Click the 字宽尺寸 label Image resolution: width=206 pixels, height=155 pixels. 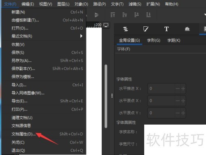tap(128, 144)
